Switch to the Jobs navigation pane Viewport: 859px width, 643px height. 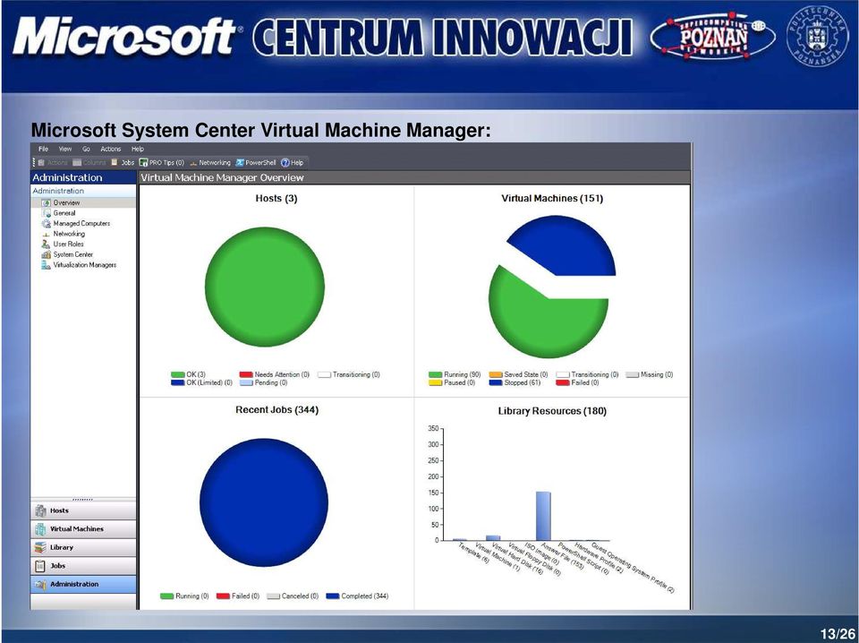click(x=83, y=566)
